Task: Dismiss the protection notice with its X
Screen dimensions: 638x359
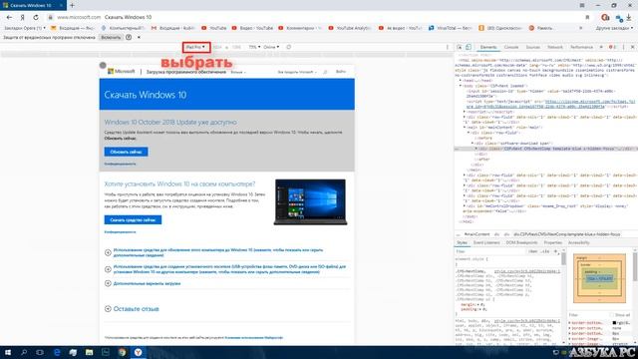Action: pyautogui.click(x=139, y=37)
